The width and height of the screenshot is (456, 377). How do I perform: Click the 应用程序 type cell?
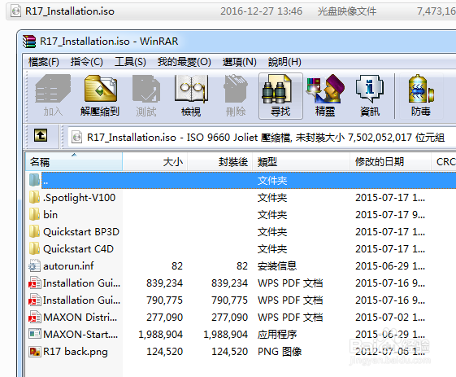coord(277,335)
